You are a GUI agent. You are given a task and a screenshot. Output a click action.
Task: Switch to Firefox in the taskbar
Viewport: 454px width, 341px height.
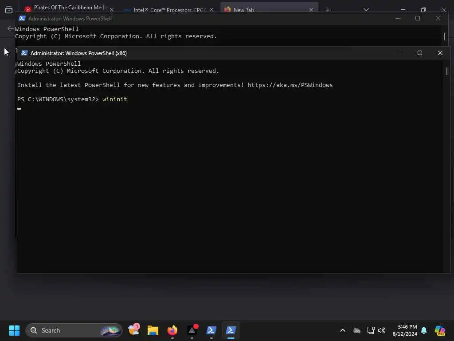pyautogui.click(x=172, y=330)
